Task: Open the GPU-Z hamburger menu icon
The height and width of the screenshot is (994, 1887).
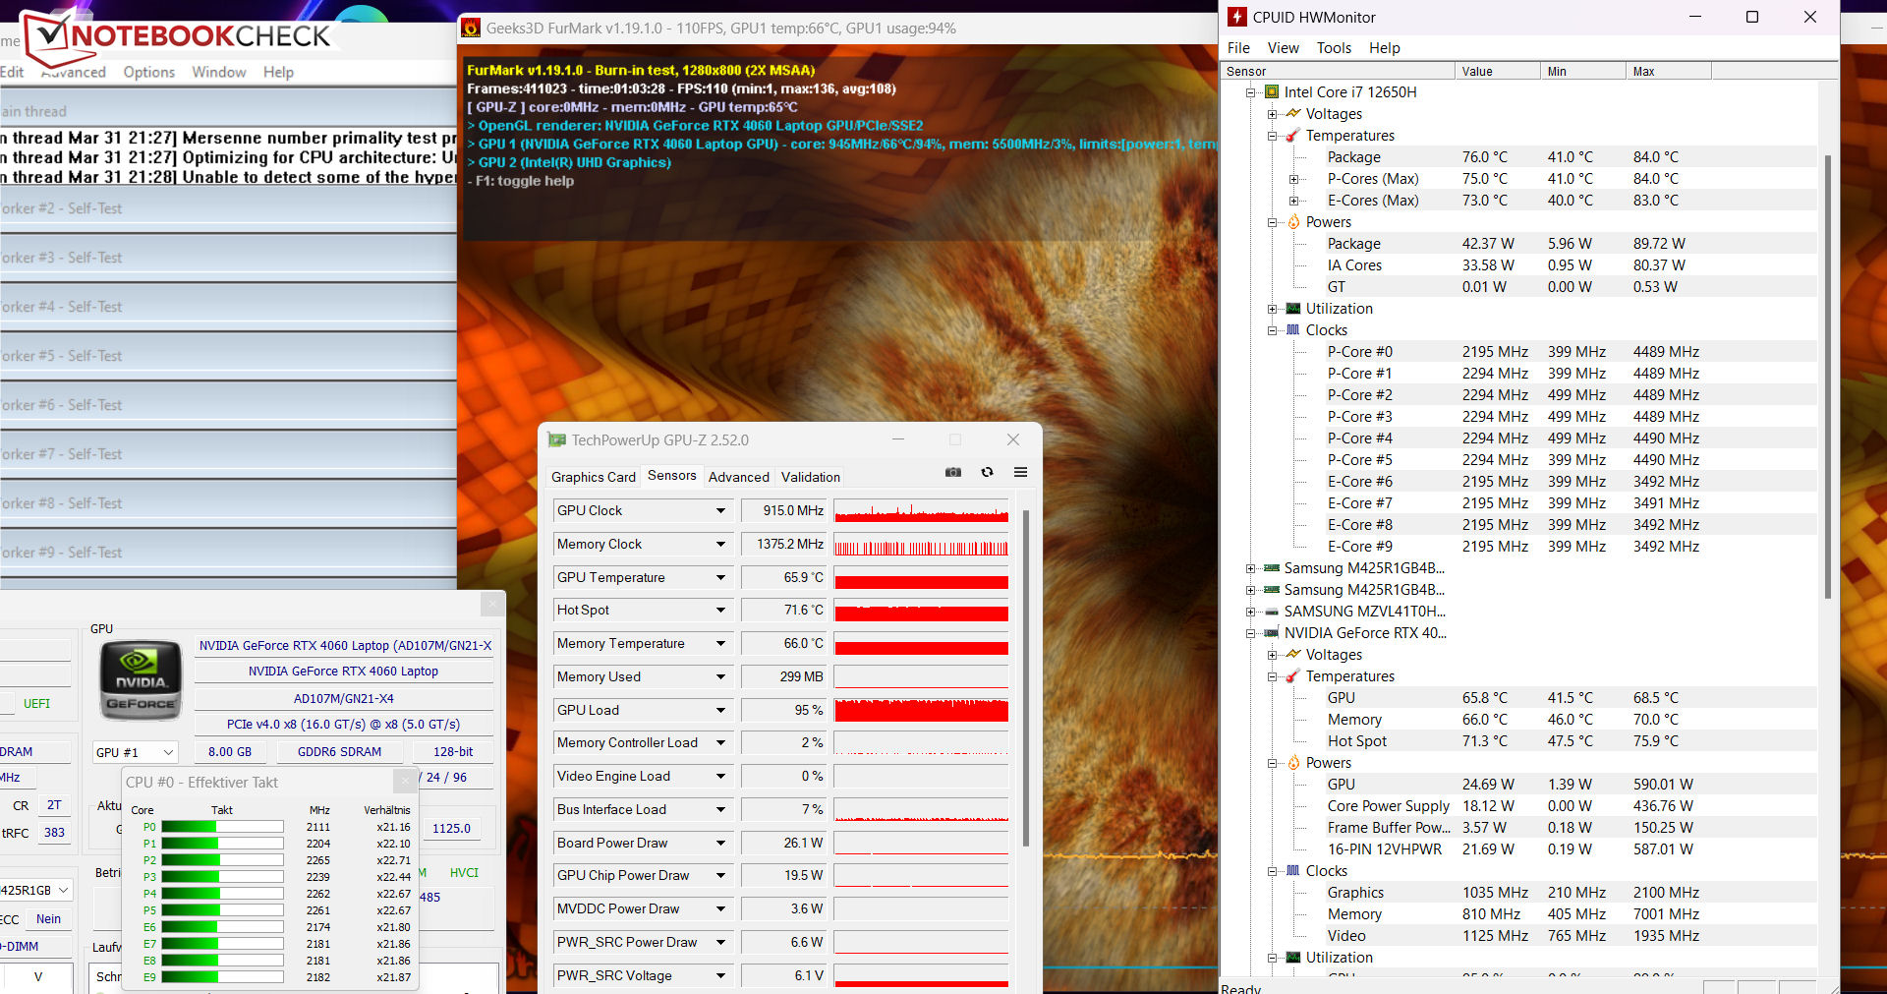Action: [x=1020, y=473]
